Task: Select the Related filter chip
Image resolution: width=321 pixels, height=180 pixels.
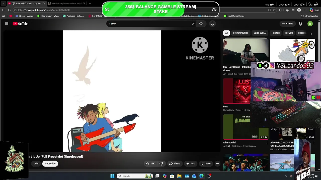Action: [275, 33]
